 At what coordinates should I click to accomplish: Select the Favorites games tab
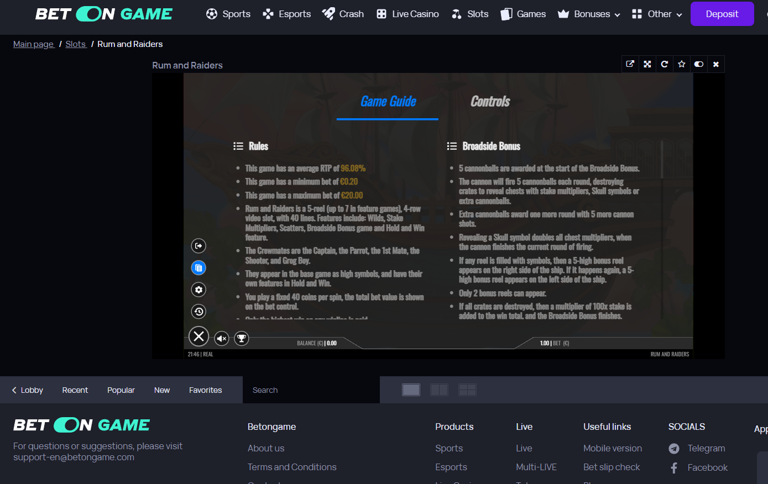206,390
